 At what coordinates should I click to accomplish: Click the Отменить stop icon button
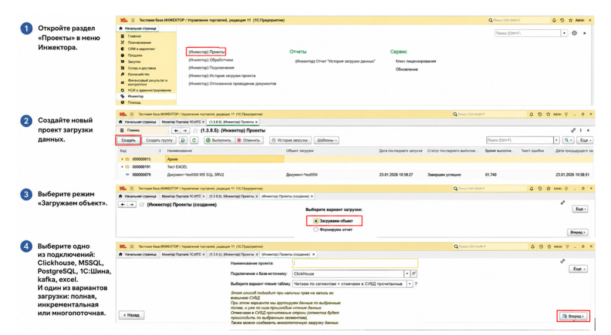point(249,140)
